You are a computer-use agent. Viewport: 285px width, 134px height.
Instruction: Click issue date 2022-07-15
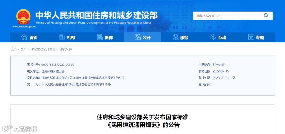(x=221, y=71)
